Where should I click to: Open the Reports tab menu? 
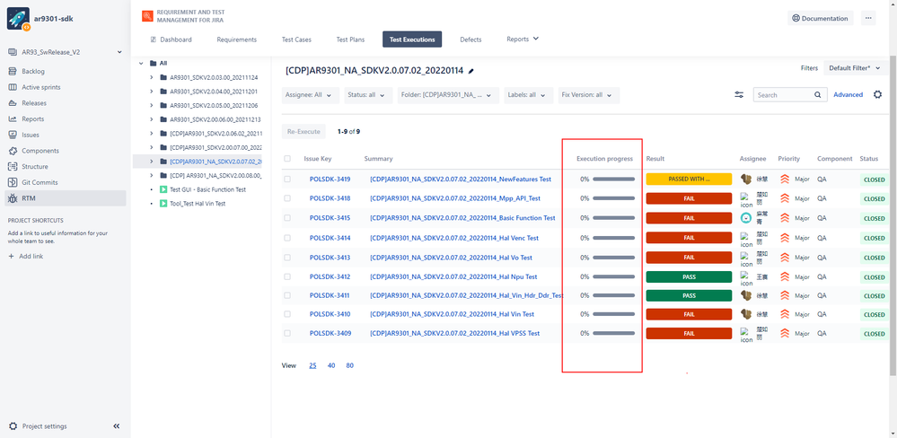pyautogui.click(x=523, y=39)
